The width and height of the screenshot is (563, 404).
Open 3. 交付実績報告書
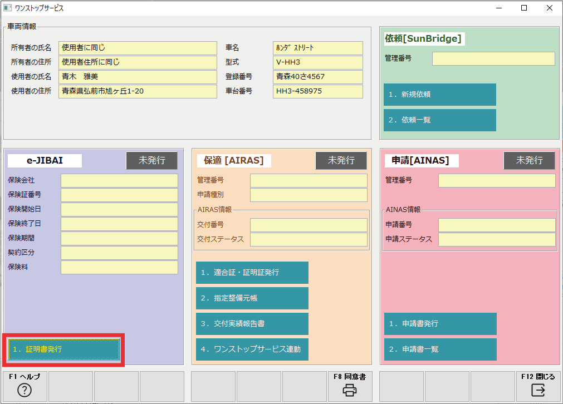click(252, 324)
